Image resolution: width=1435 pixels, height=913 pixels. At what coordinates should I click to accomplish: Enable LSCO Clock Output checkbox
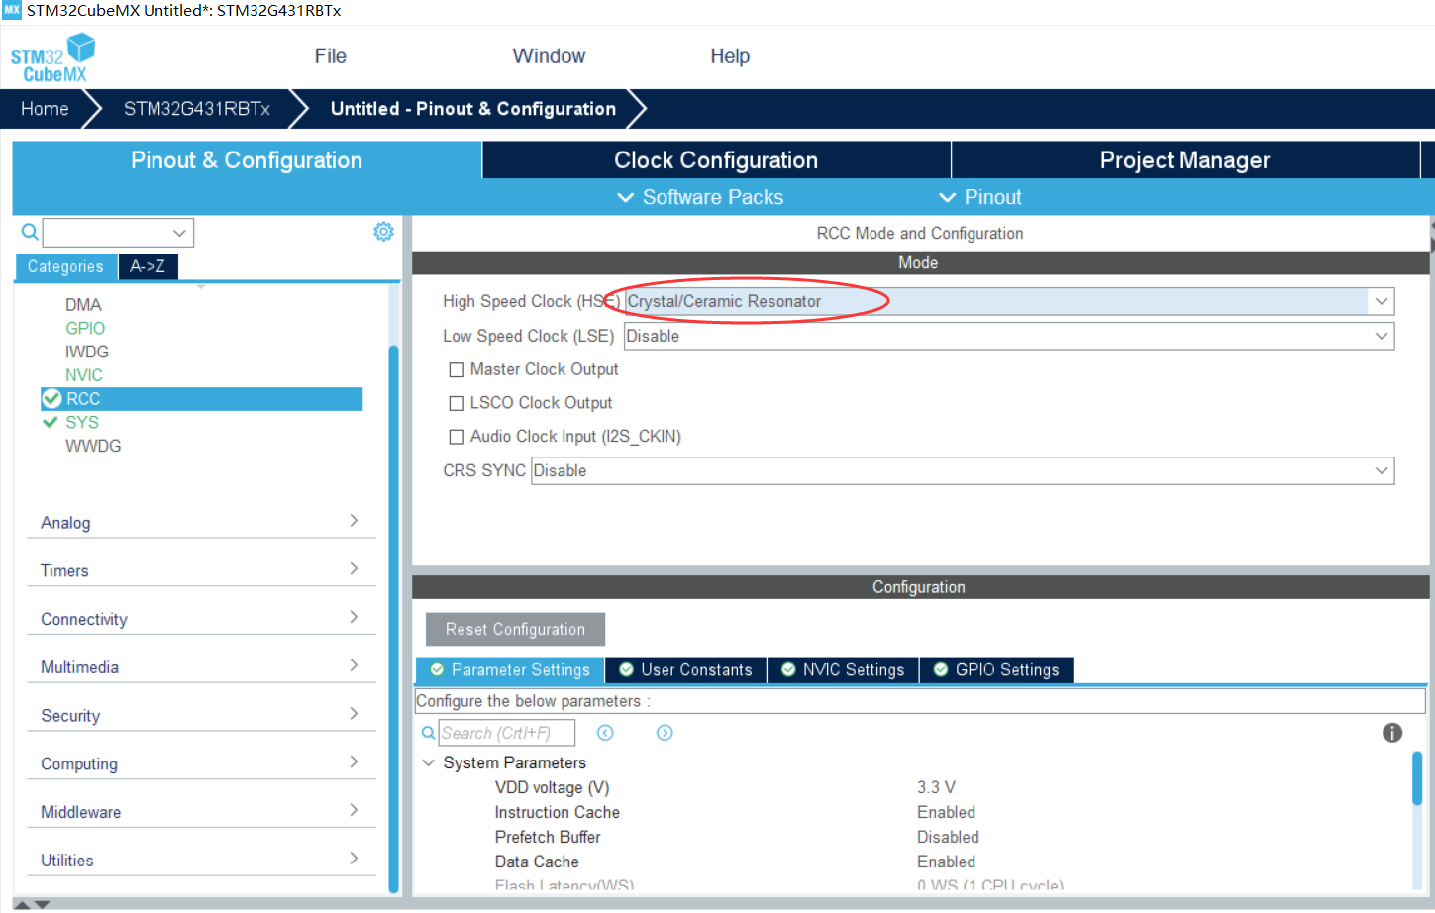pyautogui.click(x=457, y=403)
